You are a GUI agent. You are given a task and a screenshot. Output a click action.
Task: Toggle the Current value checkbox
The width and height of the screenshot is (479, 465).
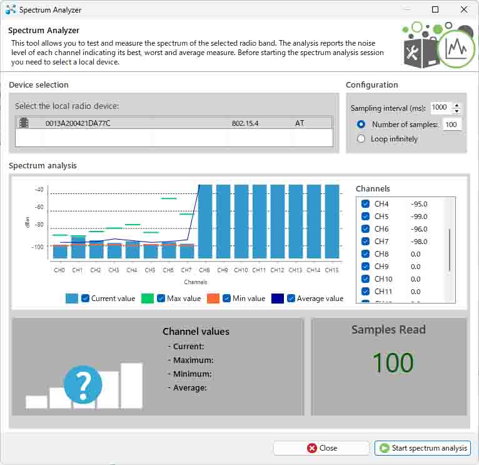tap(86, 299)
